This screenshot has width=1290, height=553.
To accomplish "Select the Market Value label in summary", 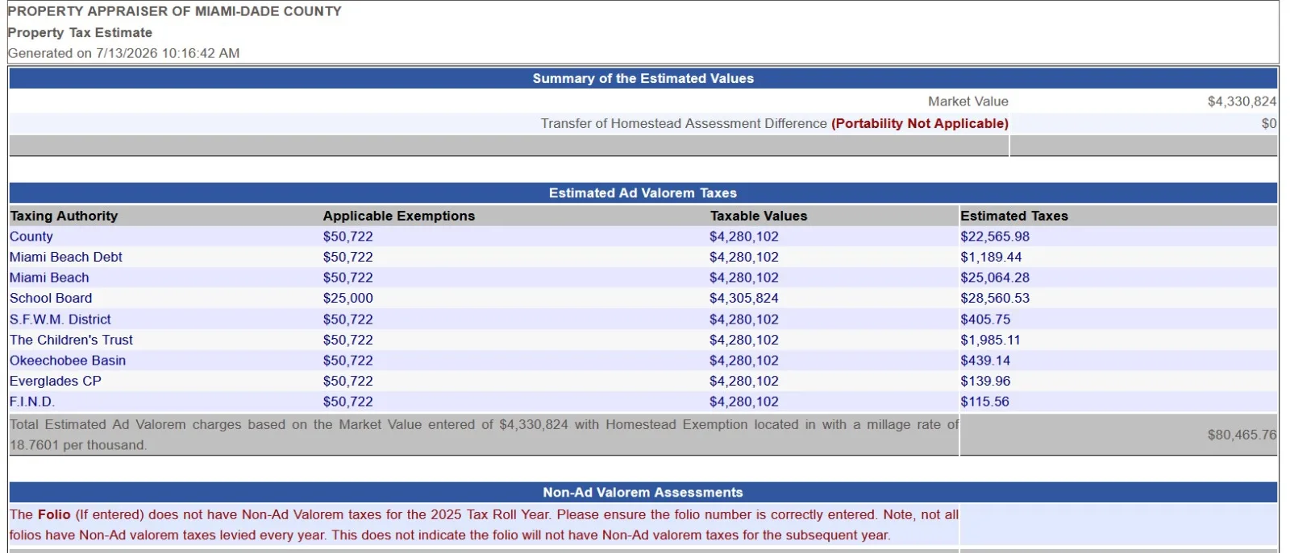I will click(967, 101).
